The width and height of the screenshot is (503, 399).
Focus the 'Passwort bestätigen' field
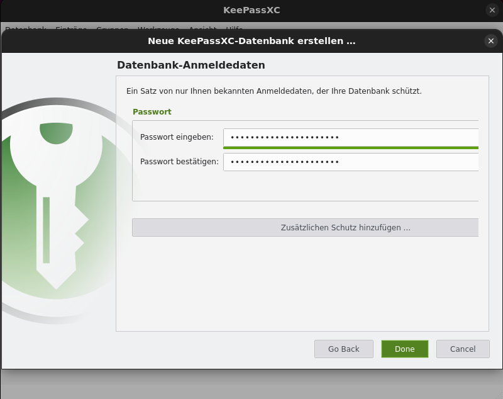351,162
